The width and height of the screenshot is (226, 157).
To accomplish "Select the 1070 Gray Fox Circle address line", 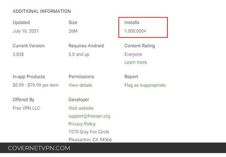I will tap(89, 132).
